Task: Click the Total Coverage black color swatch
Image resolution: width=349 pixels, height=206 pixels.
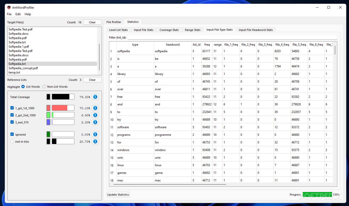Action: pyautogui.click(x=48, y=97)
